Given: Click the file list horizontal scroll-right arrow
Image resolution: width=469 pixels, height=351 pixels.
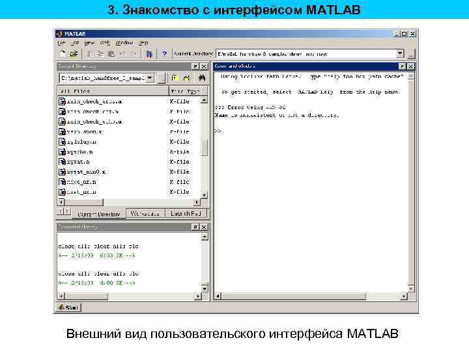Looking at the screenshot, I should pos(197,202).
